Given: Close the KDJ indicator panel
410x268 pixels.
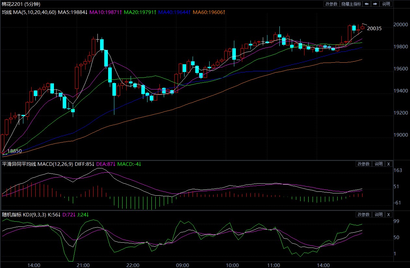Looking at the screenshot, I should tap(388, 214).
